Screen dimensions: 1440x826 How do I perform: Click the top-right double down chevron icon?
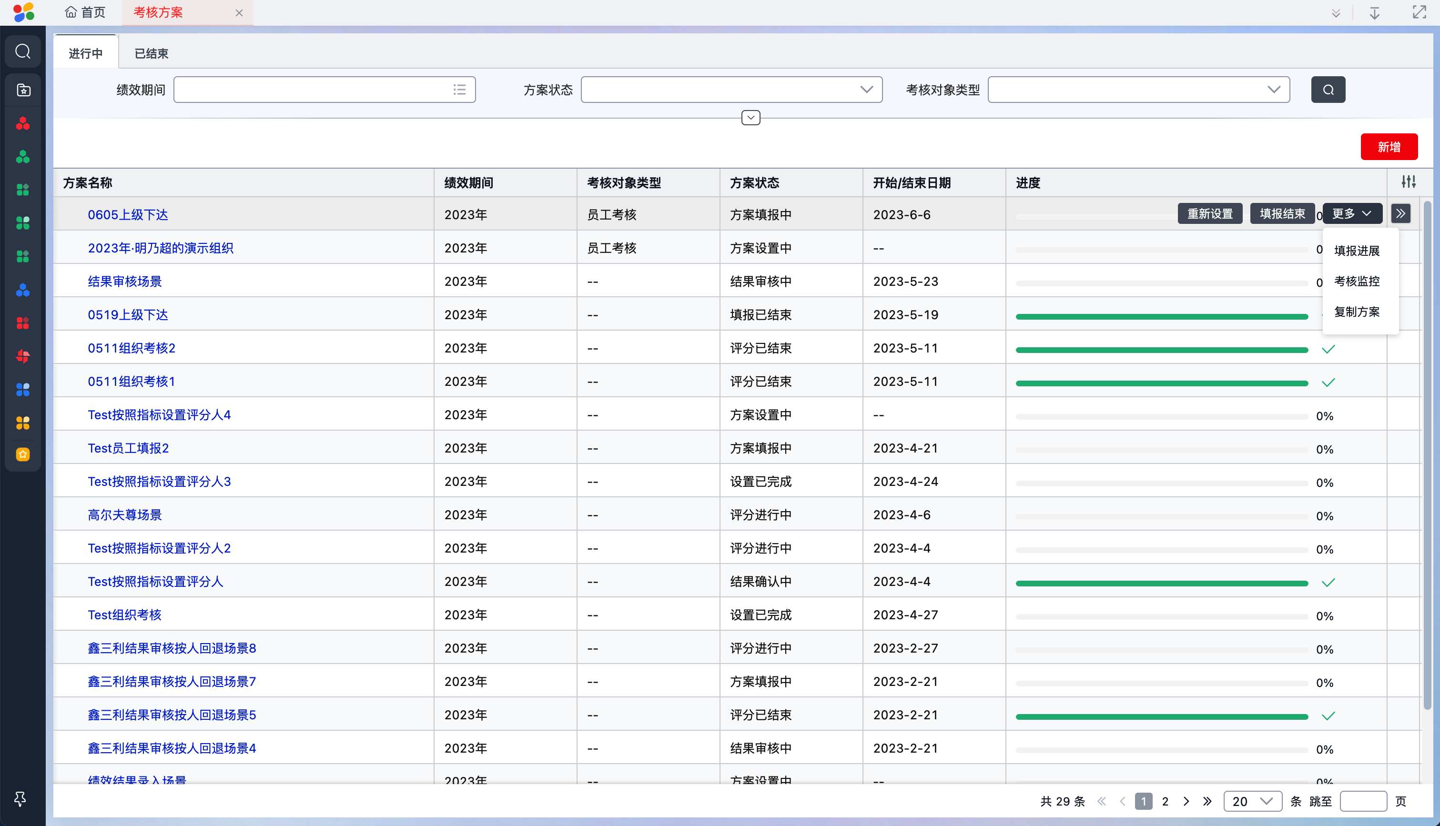tap(1336, 13)
